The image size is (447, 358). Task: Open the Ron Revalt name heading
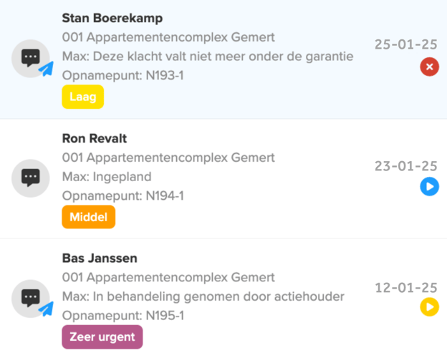click(95, 139)
